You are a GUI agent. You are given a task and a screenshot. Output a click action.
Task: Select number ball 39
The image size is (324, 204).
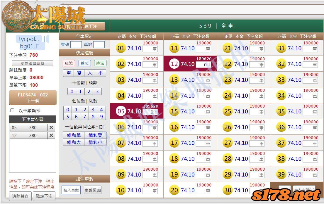(281, 174)
